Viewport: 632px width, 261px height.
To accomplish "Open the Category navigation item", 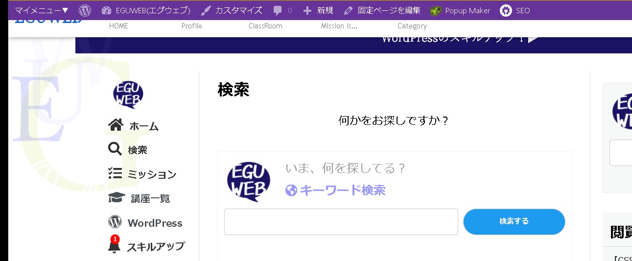I will coord(412,26).
